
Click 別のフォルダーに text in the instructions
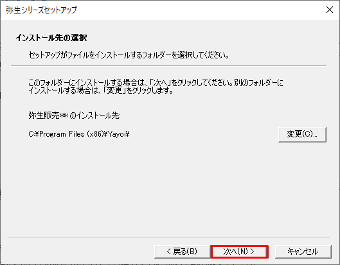258,83
